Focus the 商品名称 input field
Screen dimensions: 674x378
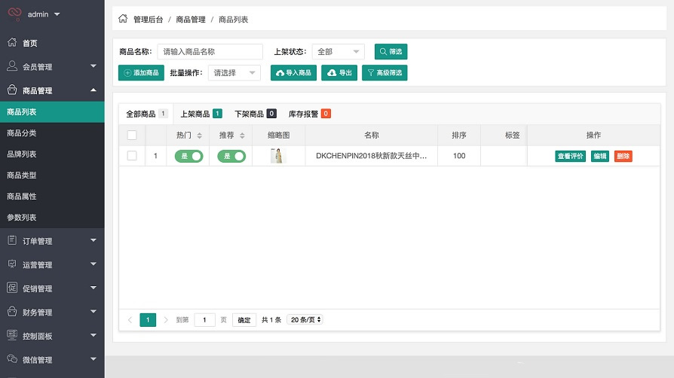[210, 51]
